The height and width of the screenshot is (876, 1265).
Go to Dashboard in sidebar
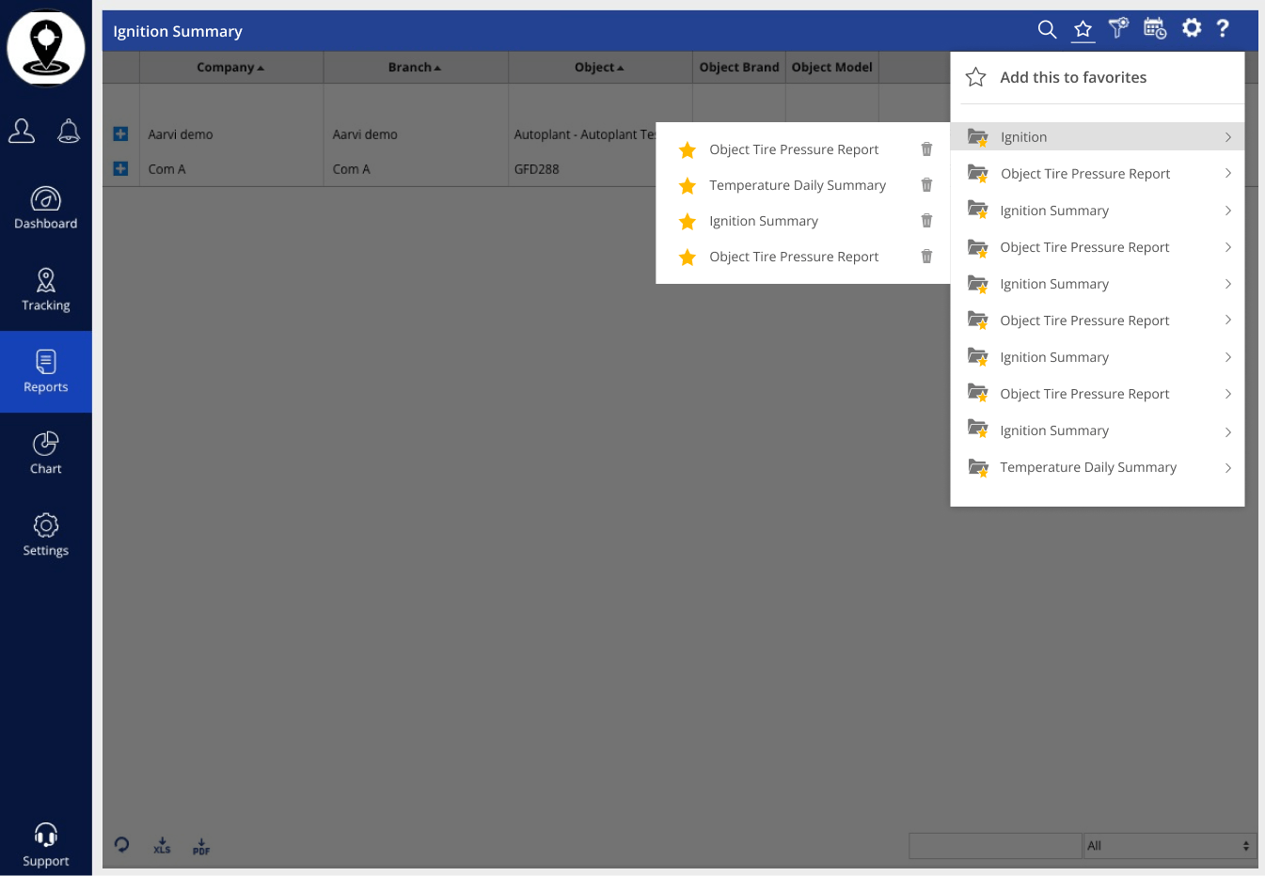pos(46,208)
